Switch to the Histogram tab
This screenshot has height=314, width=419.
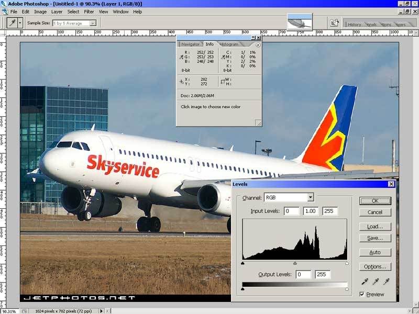pos(229,44)
